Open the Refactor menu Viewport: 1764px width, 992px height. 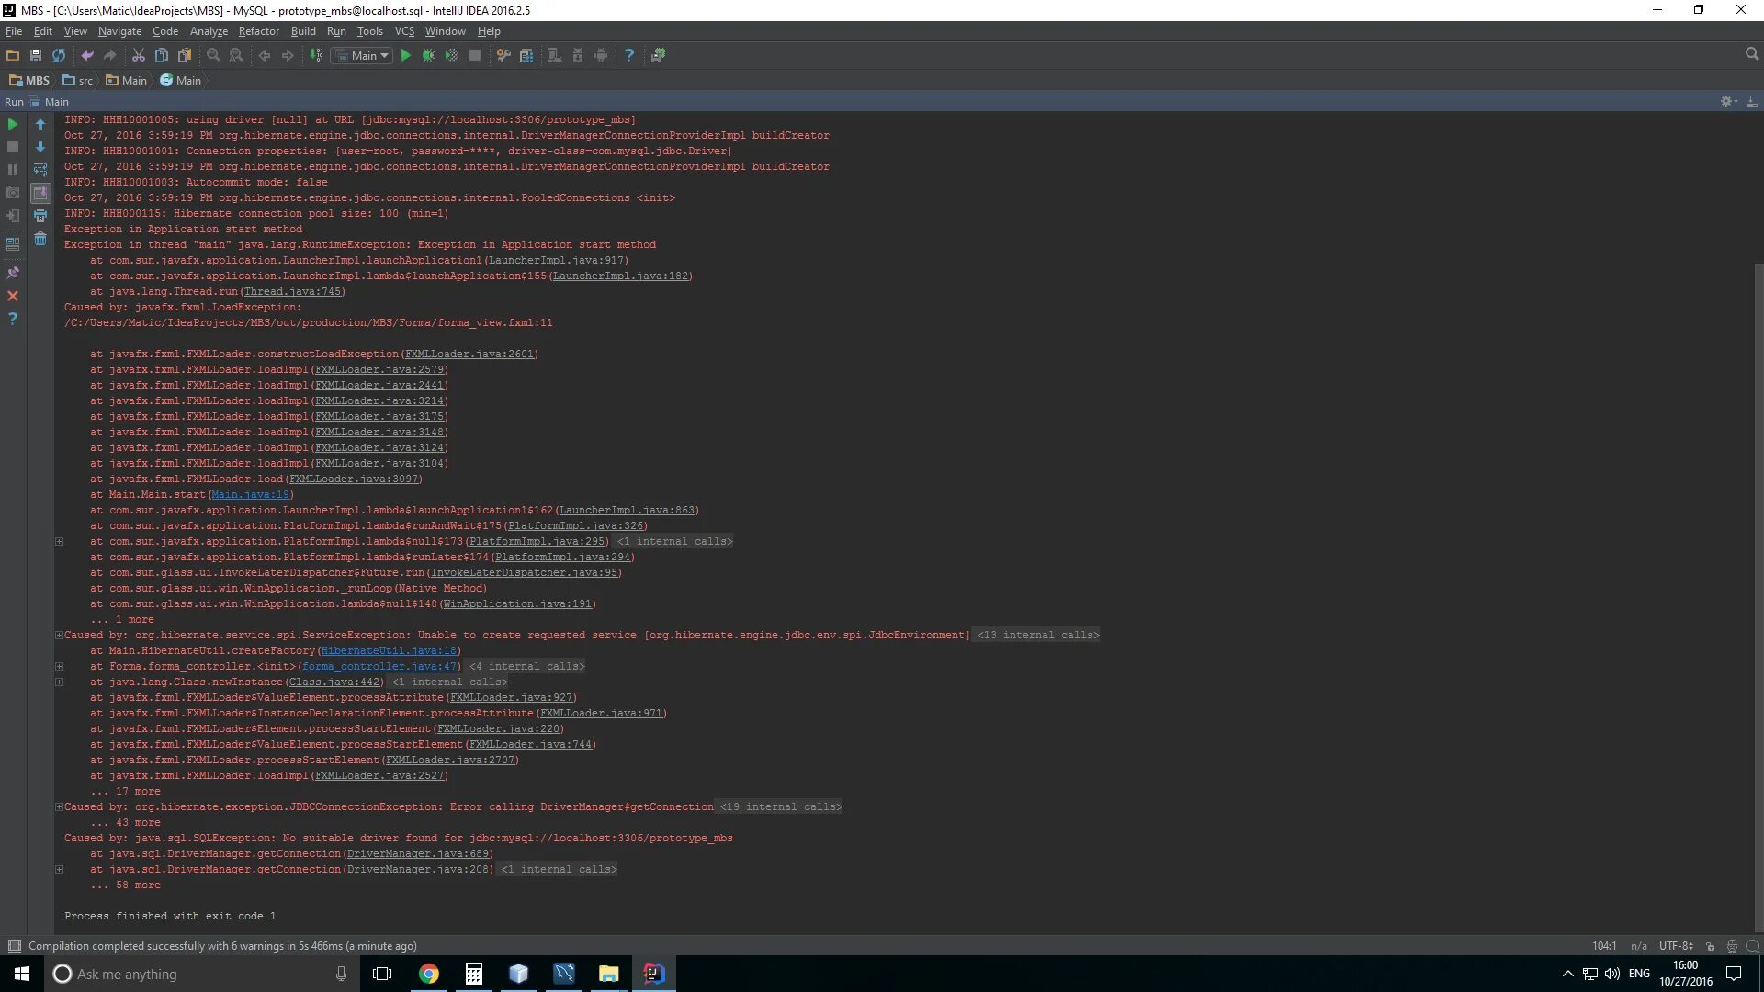click(x=258, y=31)
